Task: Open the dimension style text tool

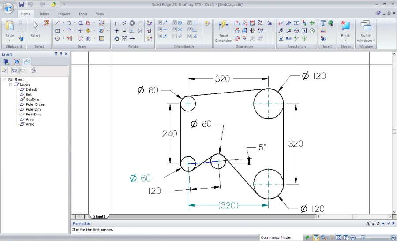Action: [270, 23]
